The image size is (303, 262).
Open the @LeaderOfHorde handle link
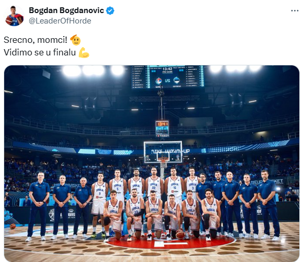[60, 21]
